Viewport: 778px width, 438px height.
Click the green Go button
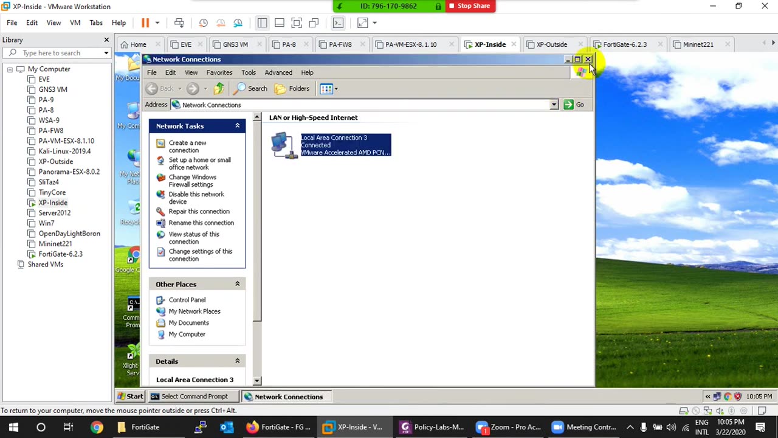(574, 105)
